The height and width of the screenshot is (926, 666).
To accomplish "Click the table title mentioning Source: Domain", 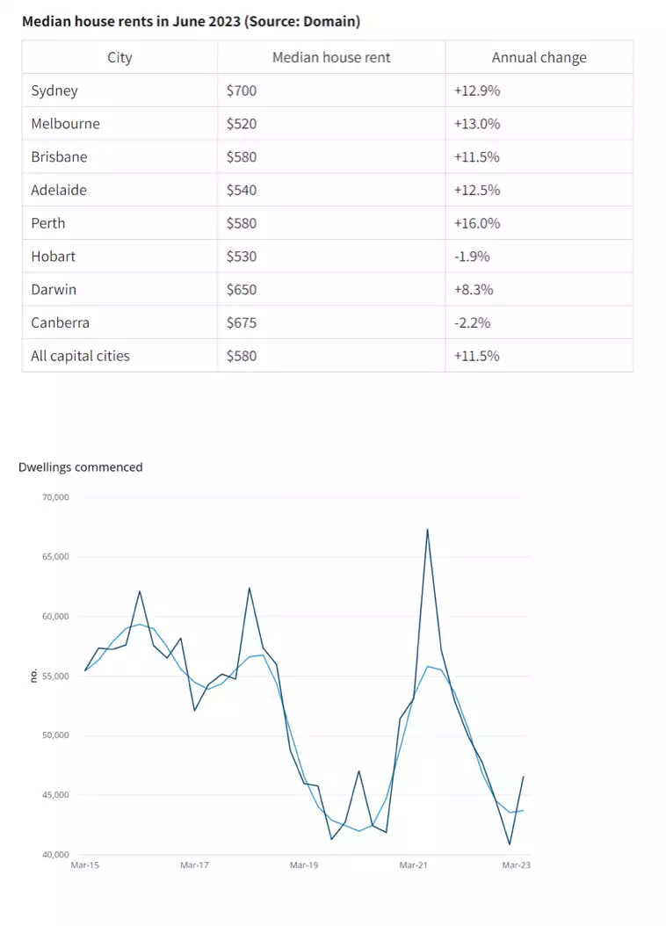I will (191, 20).
